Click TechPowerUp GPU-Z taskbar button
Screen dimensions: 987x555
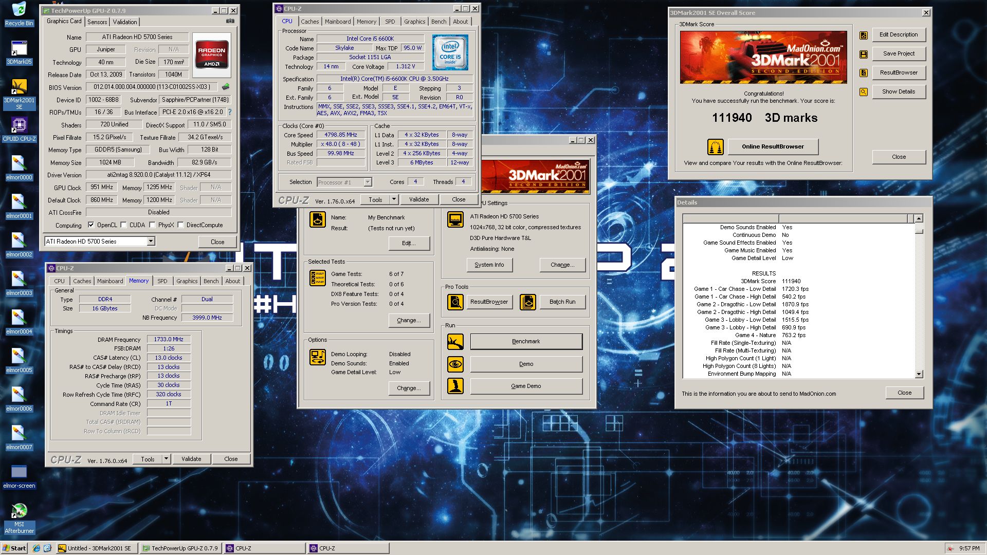pos(180,548)
